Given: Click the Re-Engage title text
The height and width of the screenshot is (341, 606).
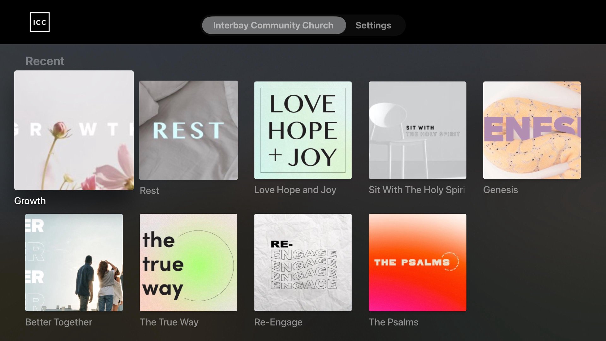Looking at the screenshot, I should pyautogui.click(x=278, y=322).
